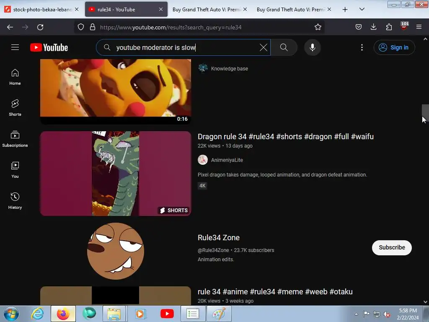Open the Knowledge base channel link
Image resolution: width=429 pixels, height=322 pixels.
click(229, 68)
